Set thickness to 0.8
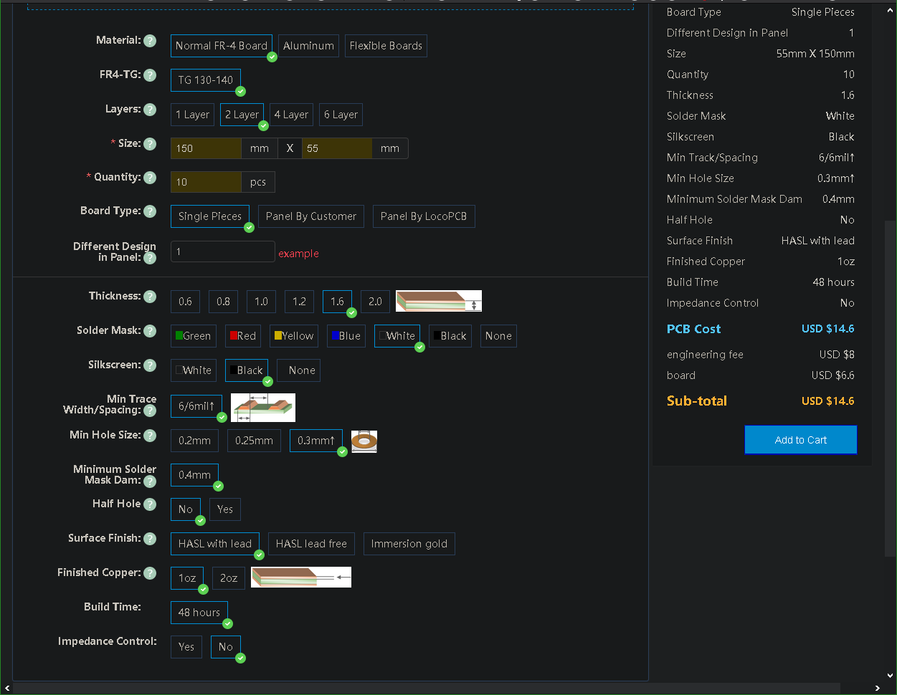 tap(223, 302)
